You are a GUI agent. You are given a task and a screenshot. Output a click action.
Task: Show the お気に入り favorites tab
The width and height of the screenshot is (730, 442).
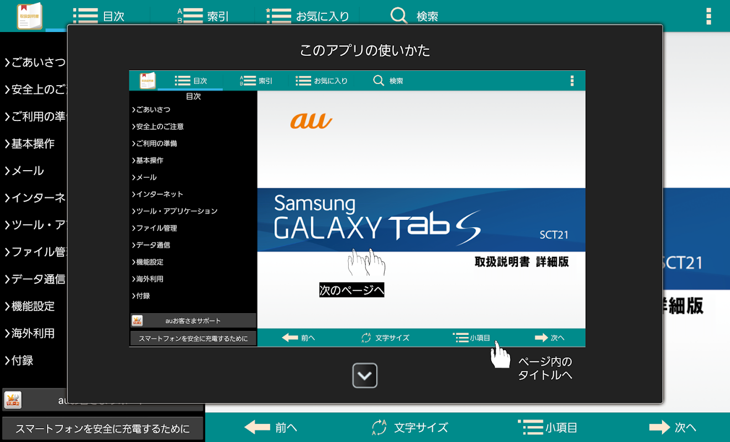click(x=307, y=16)
